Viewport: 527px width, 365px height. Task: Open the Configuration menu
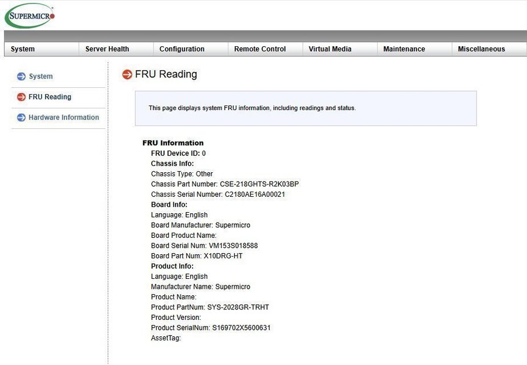coord(182,49)
